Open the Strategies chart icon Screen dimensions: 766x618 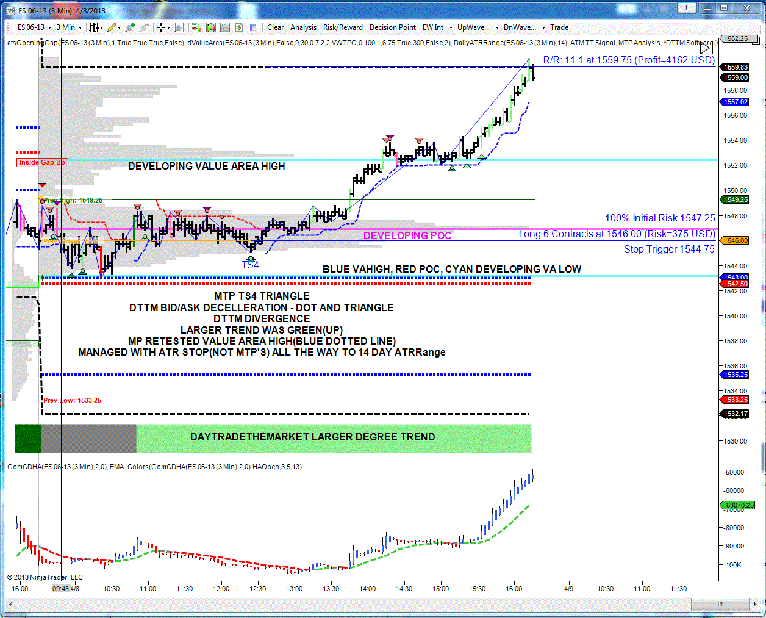pyautogui.click(x=225, y=27)
